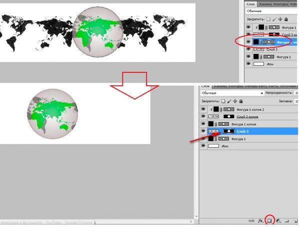Click chain link icon on Фигура 1 копия 2 layer
The image size is (299, 227).
tap(221, 109)
